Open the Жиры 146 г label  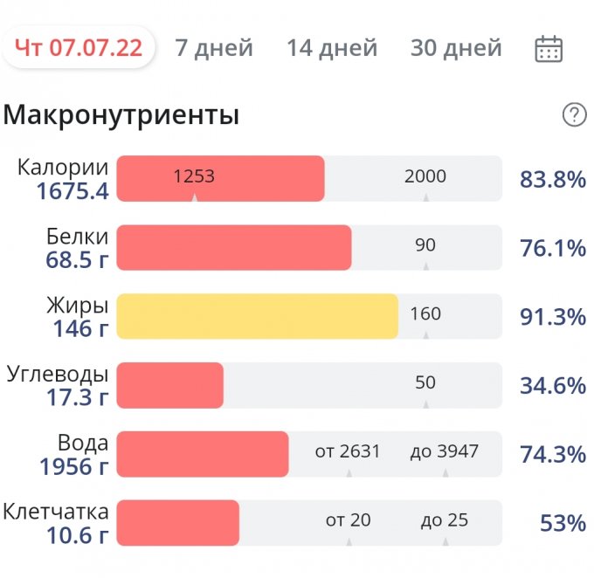tap(77, 317)
